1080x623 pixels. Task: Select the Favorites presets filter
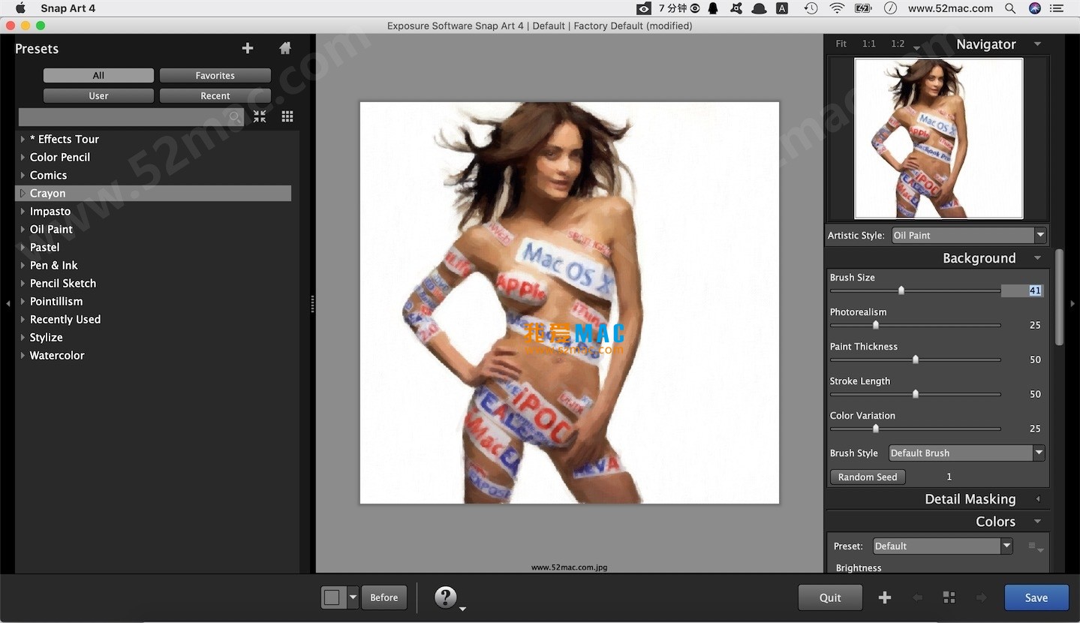pos(215,76)
